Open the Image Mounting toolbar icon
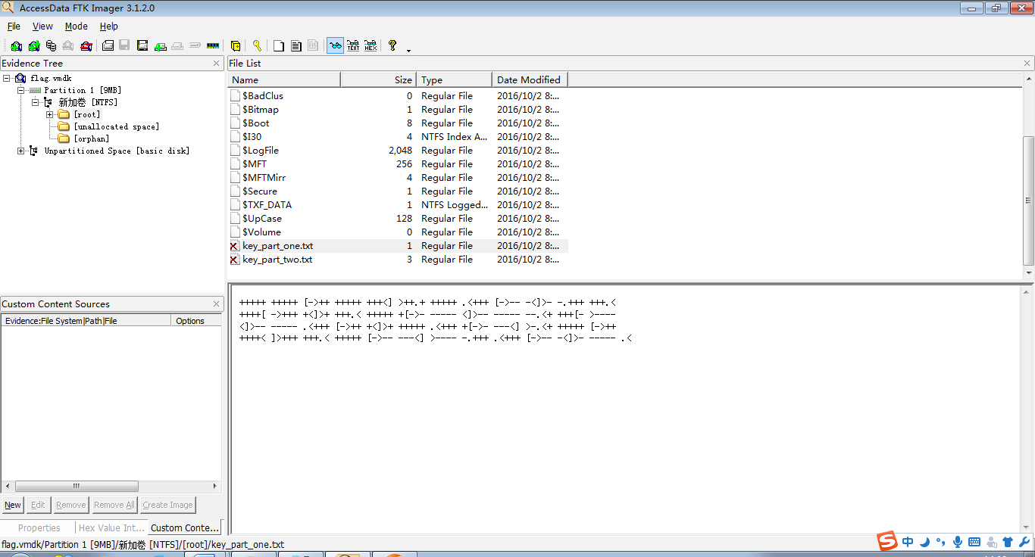The height and width of the screenshot is (557, 1035). tap(52, 45)
